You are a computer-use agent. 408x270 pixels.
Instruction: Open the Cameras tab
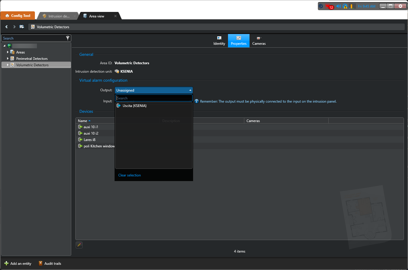point(259,41)
